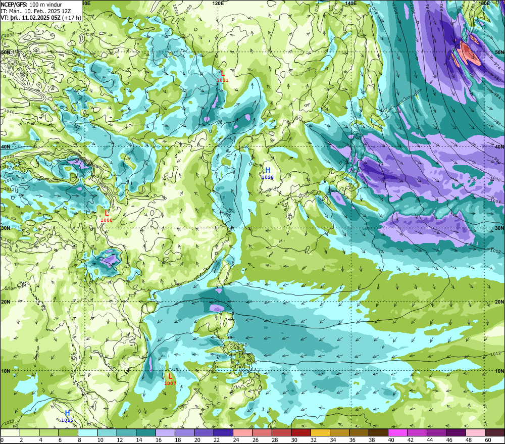Viewport: 505px width, 444px height.
Task: Click the '(+17 h)' forecast offset
Action: pyautogui.click(x=72, y=18)
